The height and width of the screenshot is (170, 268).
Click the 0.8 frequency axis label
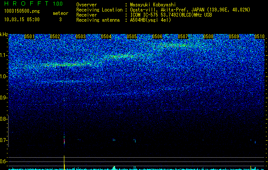[3, 119]
